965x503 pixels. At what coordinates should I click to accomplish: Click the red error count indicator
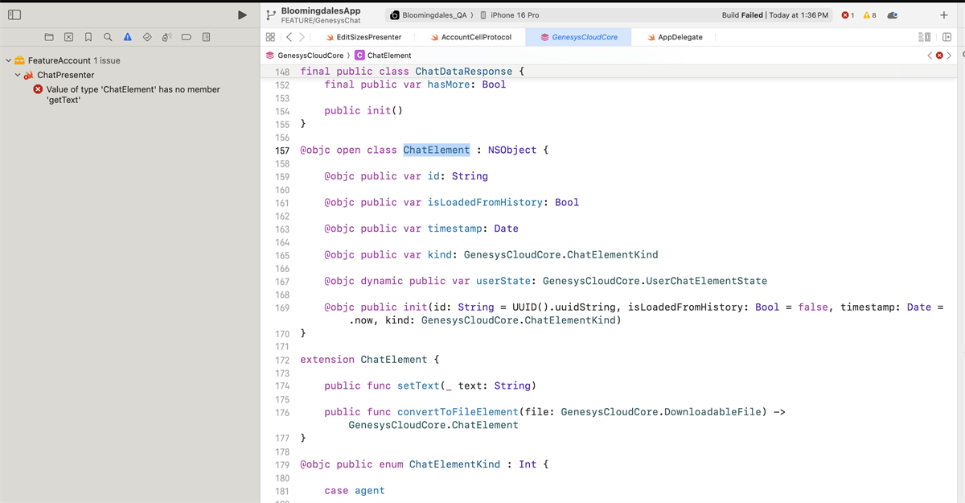[847, 15]
